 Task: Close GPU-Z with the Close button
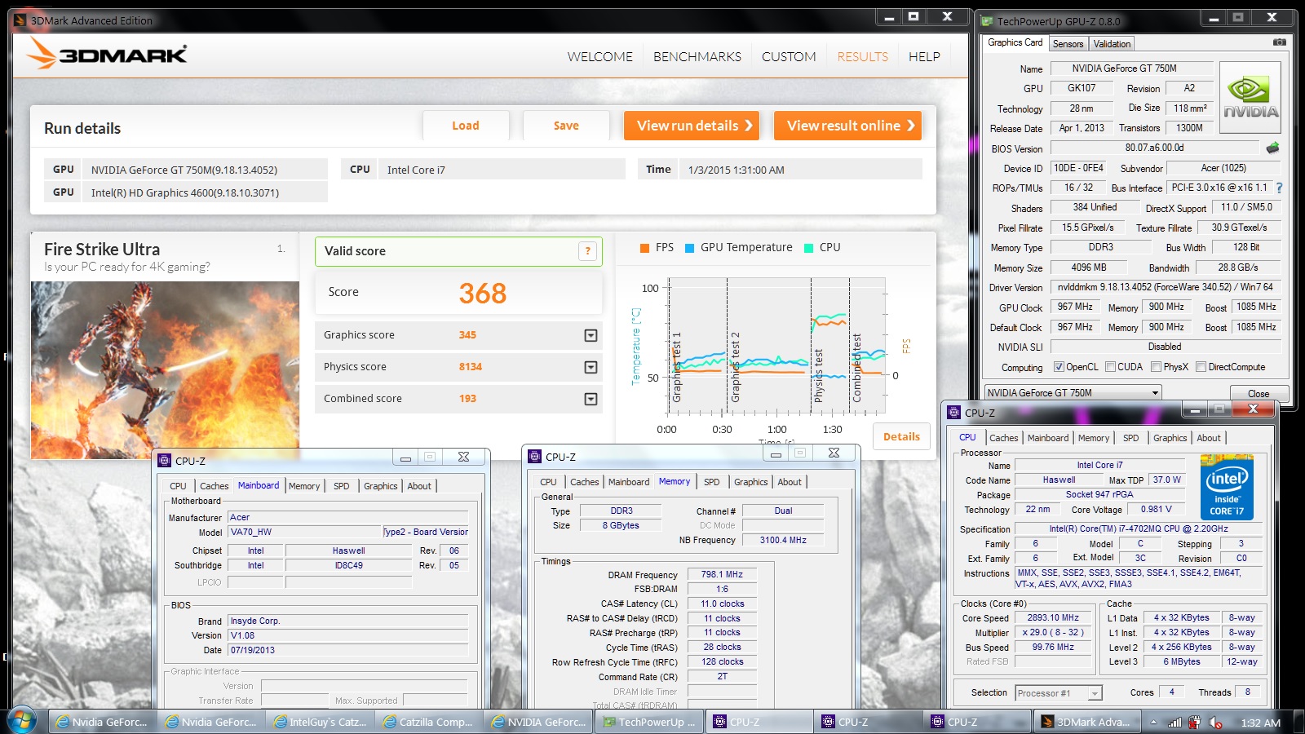(1259, 393)
